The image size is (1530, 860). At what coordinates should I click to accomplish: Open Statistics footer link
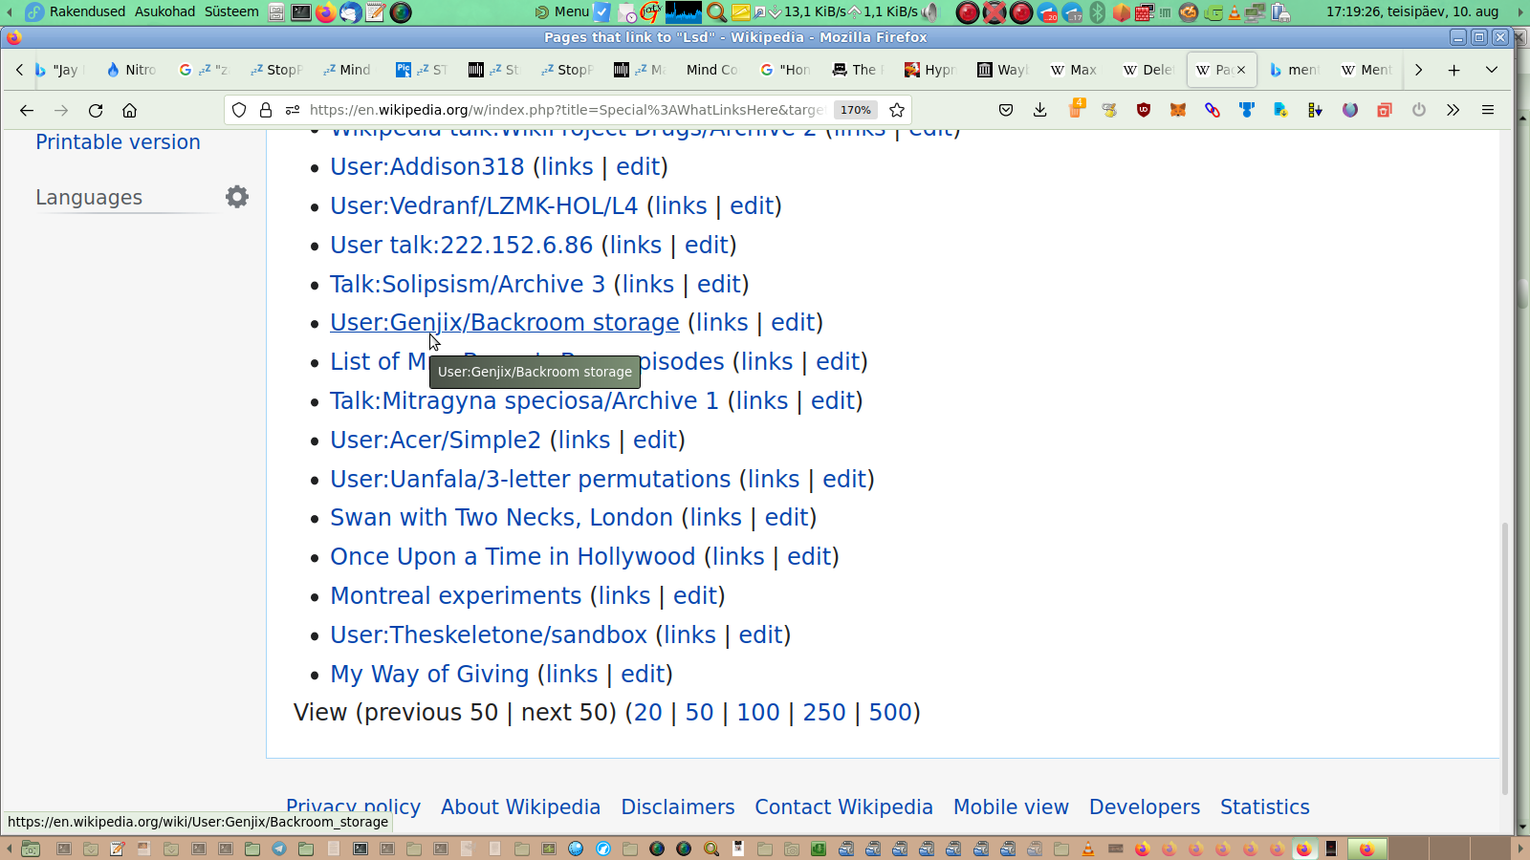pos(1264,807)
